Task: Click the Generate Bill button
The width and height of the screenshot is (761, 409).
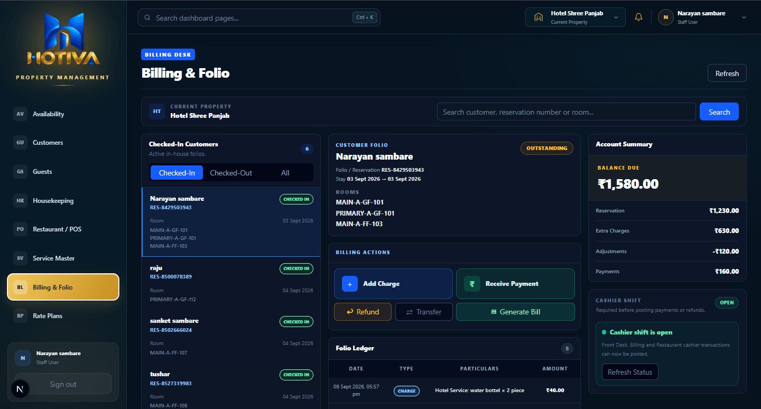Action: click(x=515, y=312)
